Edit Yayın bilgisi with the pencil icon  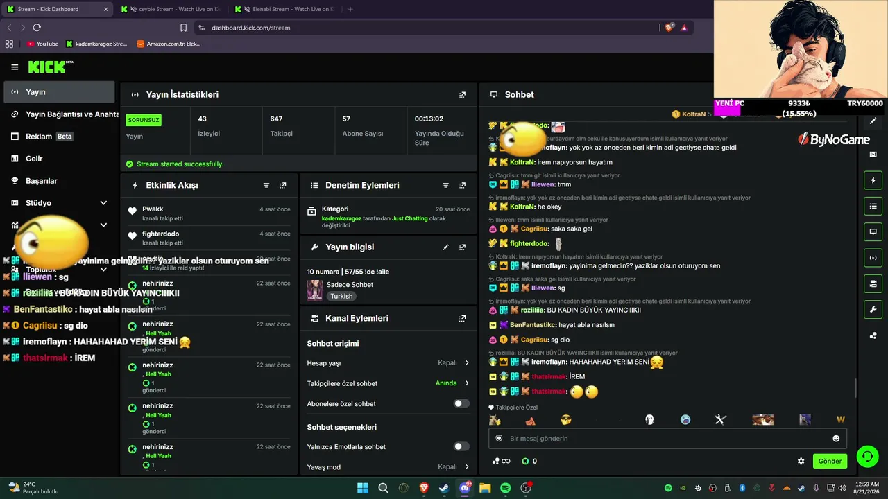446,247
